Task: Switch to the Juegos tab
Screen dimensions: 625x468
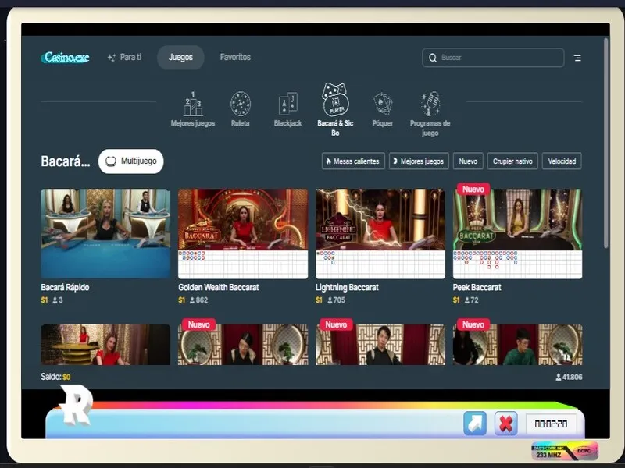Action: pyautogui.click(x=180, y=57)
